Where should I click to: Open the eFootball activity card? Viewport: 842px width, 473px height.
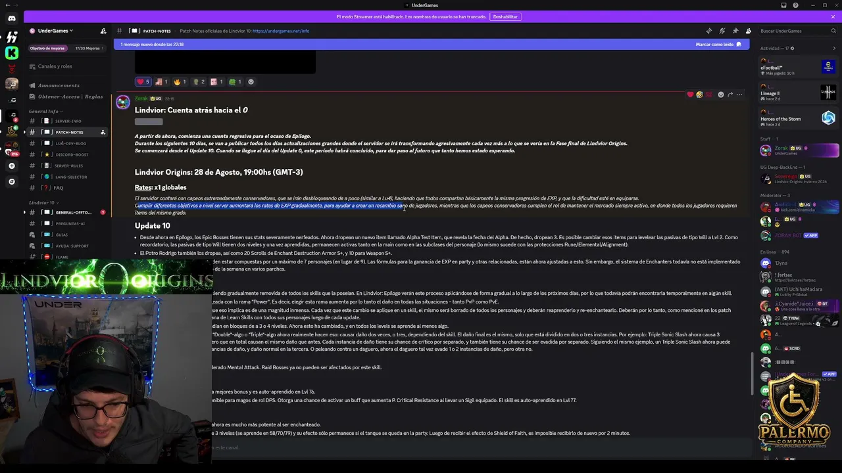[x=797, y=67]
